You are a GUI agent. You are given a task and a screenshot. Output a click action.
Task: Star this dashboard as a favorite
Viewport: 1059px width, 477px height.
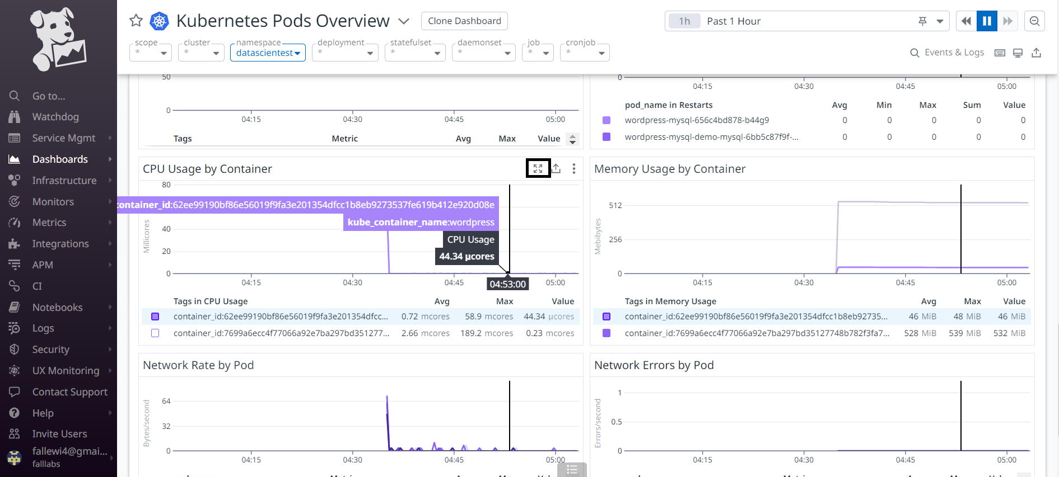(x=136, y=21)
